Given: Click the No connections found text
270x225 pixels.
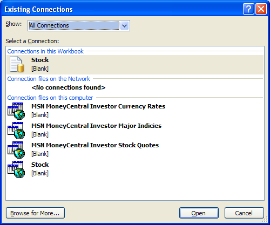Looking at the screenshot, I should pyautogui.click(x=69, y=87).
